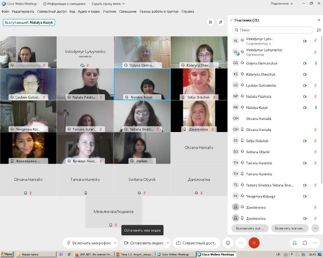Select Мельянкова Людмила participant tile
The image size is (323, 258).
click(114, 212)
